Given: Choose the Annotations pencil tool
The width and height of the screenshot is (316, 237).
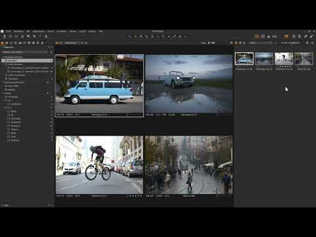Looking at the screenshot, I should pos(186,36).
